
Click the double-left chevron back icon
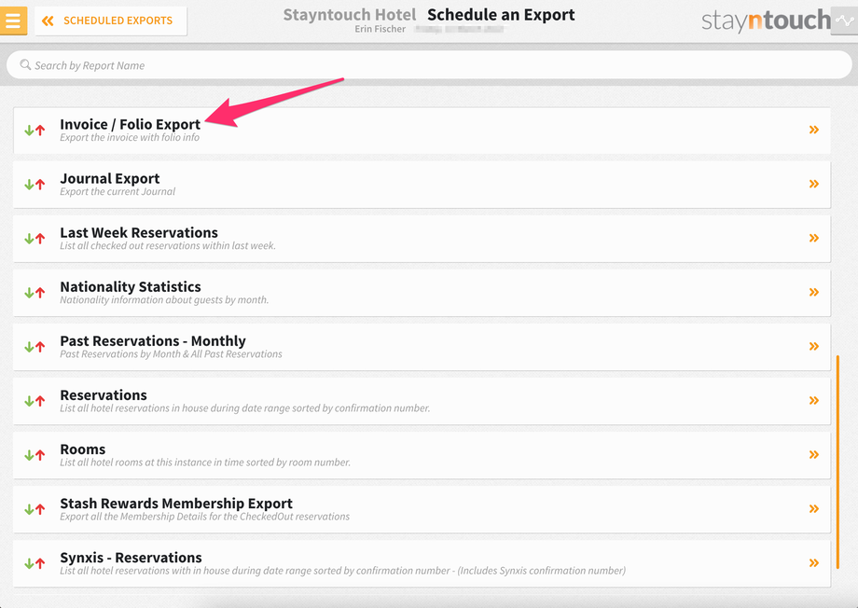point(48,21)
